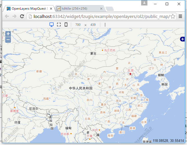Click the 内比都 city dot
Screen dimensions: 187x145
coord(71,134)
